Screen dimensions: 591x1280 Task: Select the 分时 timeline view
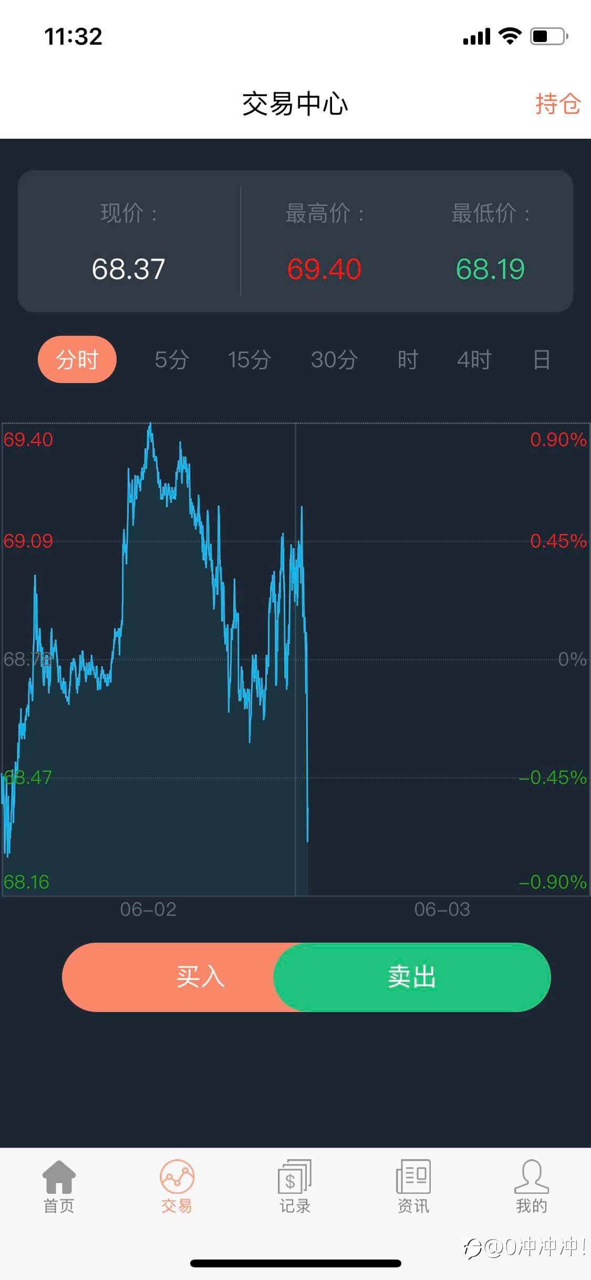77,359
